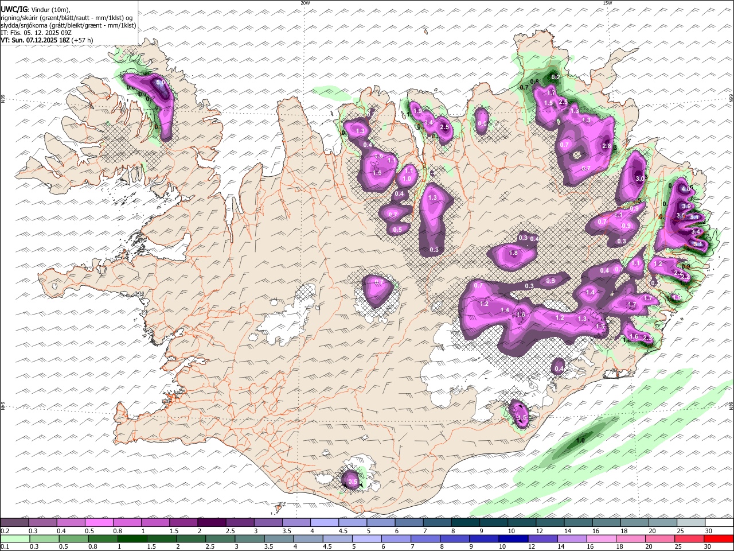Click the '5.0' value in the Westfjords

[x=161, y=83]
